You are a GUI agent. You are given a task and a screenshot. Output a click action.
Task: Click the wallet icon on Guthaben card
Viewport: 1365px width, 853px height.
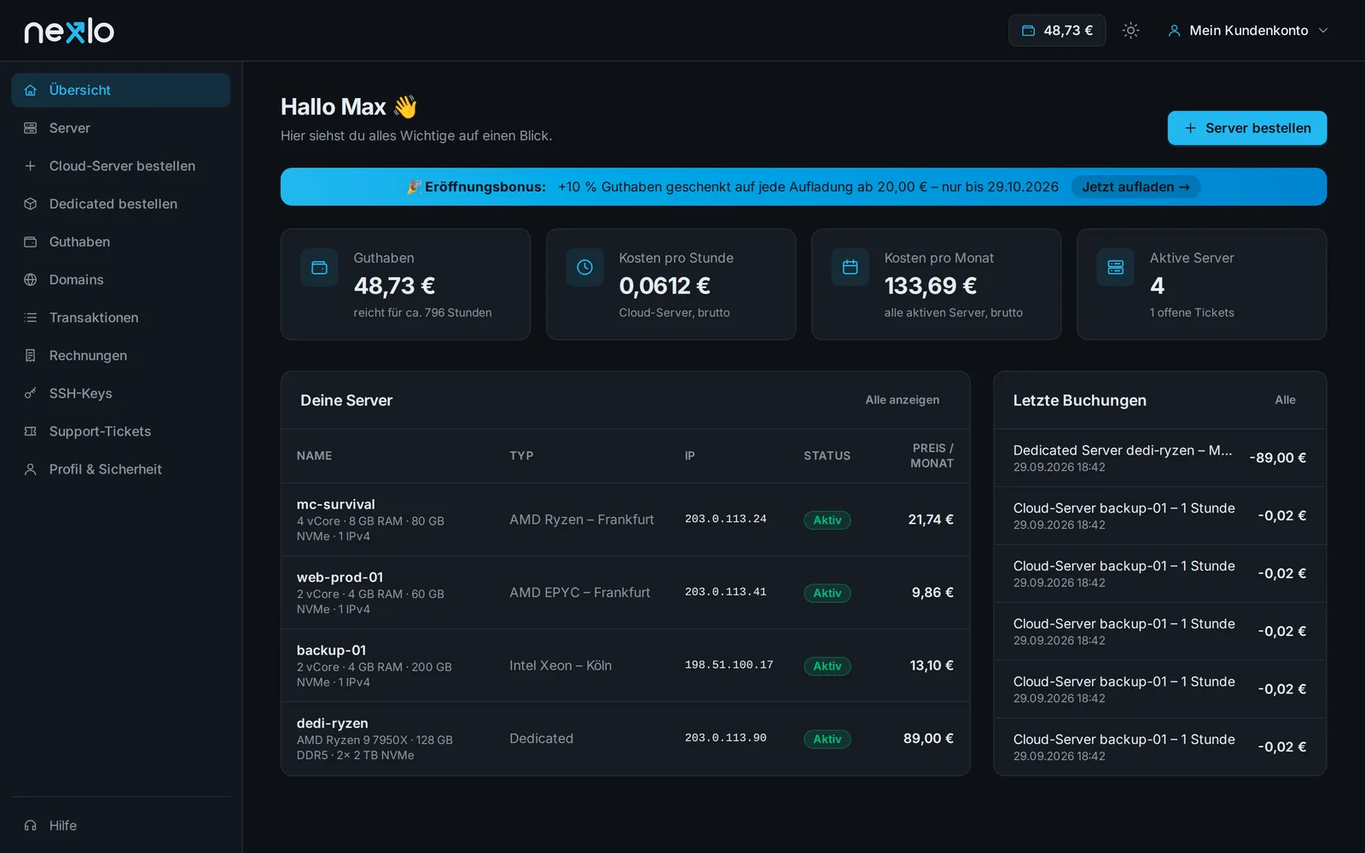click(319, 268)
